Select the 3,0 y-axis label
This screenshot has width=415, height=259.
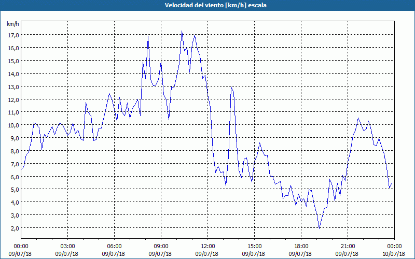[x=15, y=215]
